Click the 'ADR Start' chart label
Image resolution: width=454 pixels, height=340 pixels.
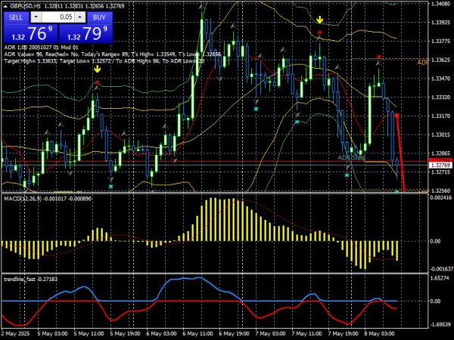351,158
